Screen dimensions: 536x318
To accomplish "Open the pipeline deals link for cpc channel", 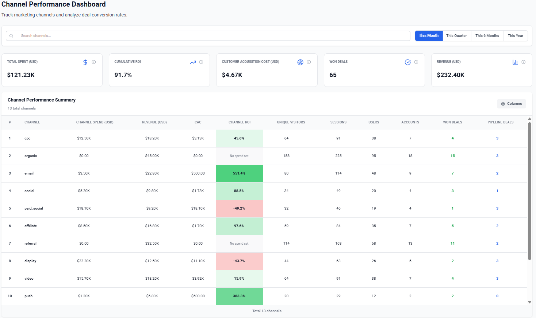I will click(497, 138).
